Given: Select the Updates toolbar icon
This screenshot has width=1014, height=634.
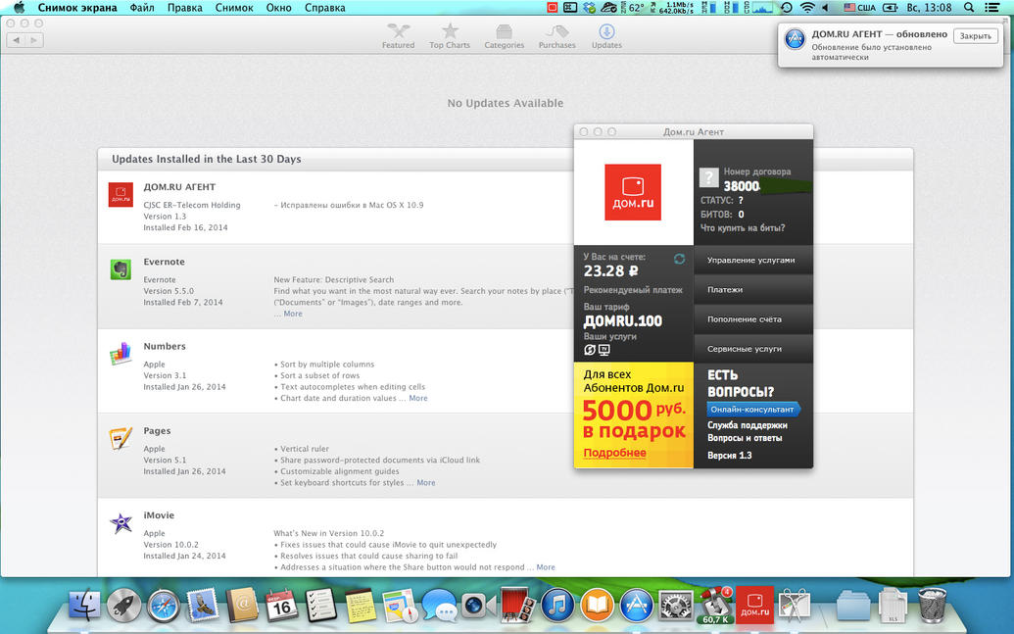Looking at the screenshot, I should (606, 36).
